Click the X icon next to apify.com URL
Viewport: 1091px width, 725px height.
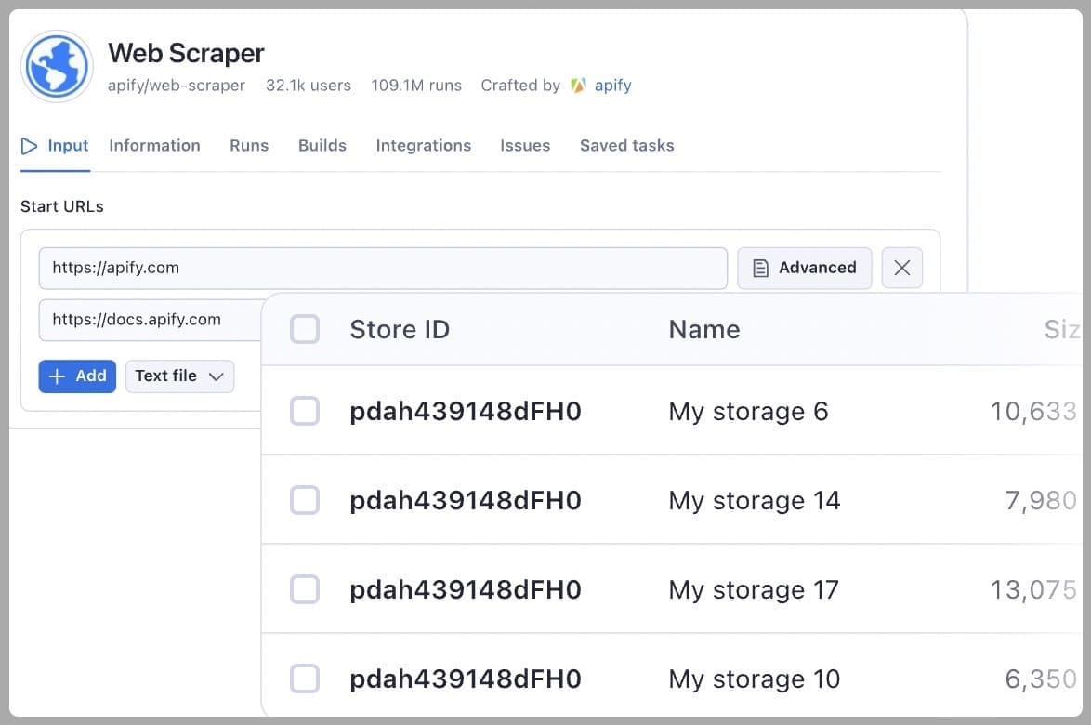pyautogui.click(x=901, y=267)
